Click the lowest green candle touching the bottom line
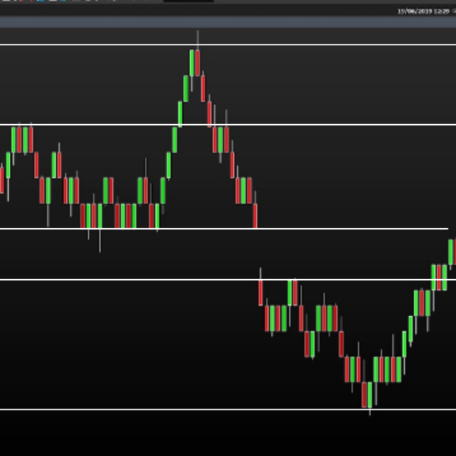 click(x=371, y=394)
